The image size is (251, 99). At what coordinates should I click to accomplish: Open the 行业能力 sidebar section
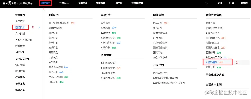[x=20, y=77]
